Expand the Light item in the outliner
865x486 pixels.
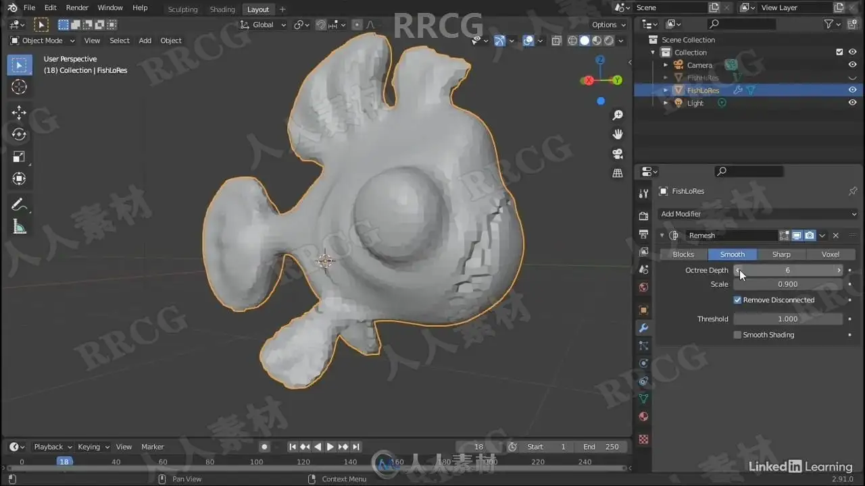pyautogui.click(x=666, y=103)
